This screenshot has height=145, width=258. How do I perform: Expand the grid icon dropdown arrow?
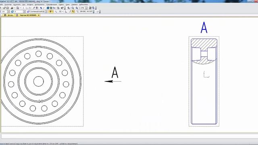(63, 12)
